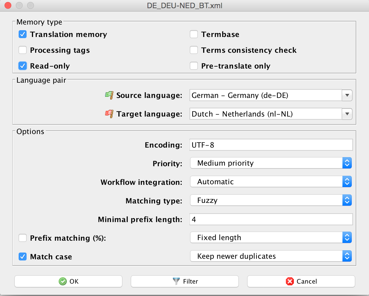
Task: Toggle the Prefix matching (%) checkbox
Action: tap(23, 238)
